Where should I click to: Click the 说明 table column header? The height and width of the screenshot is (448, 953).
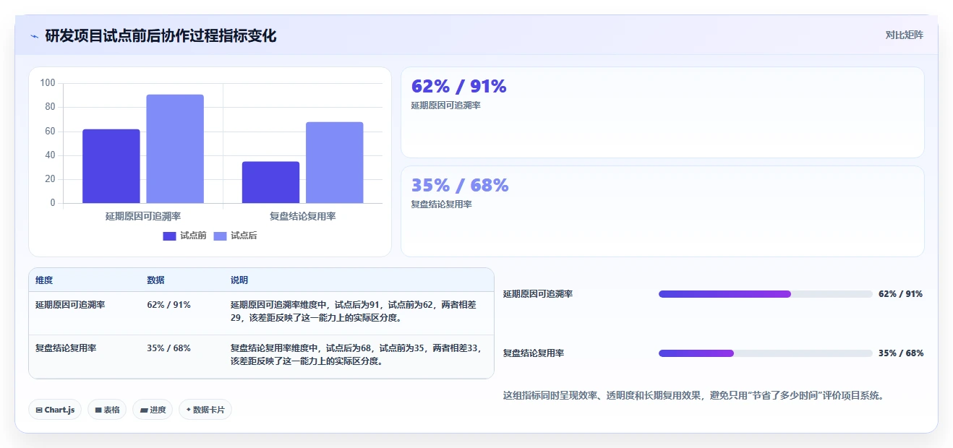[239, 280]
